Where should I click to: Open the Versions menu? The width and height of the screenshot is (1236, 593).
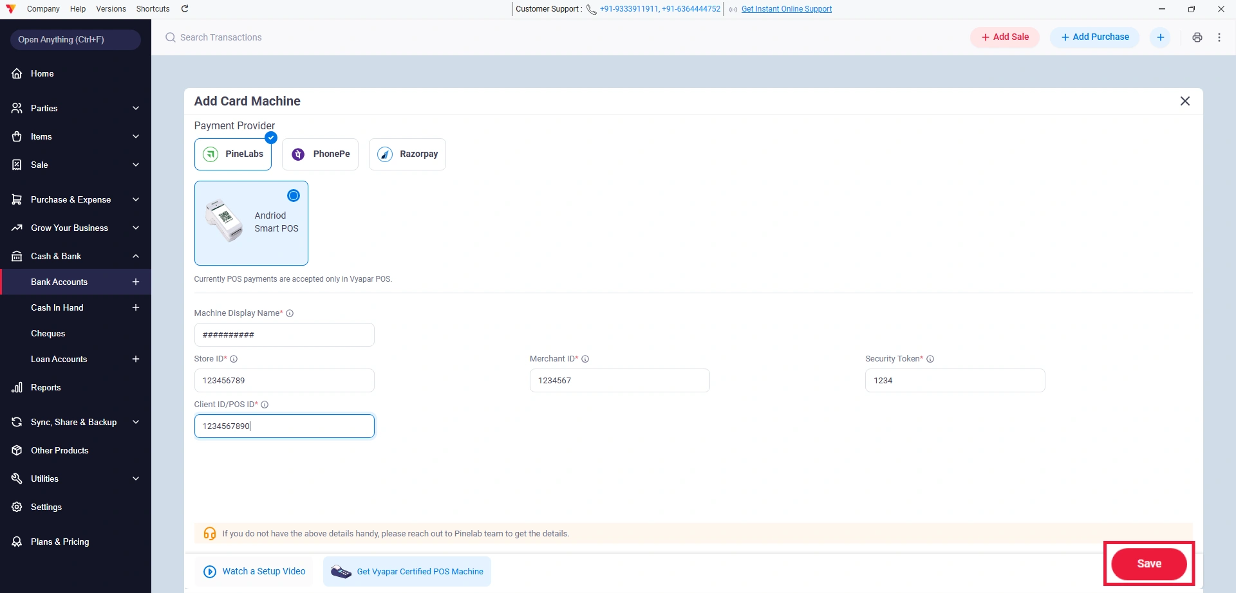(111, 9)
